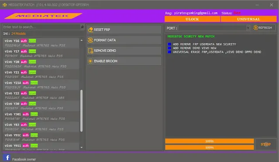Click the brom tag on vivo Y83
Image resolution: width=279 pixels, height=162 pixels.
(x=32, y=125)
